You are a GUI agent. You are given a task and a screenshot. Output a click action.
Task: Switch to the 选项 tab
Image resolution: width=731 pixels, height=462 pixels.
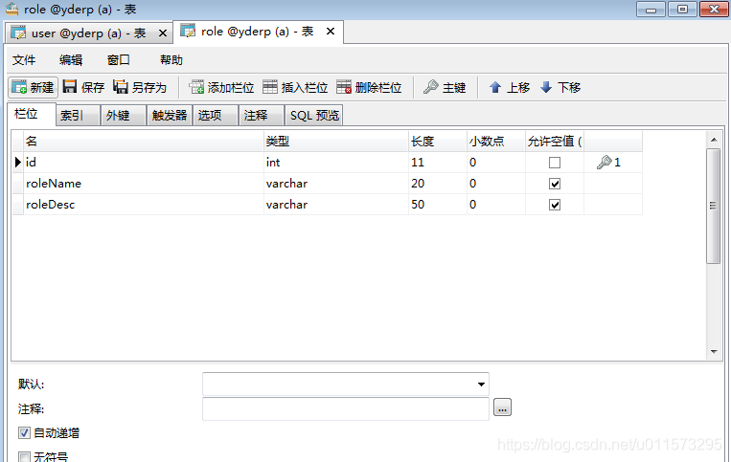(x=216, y=116)
